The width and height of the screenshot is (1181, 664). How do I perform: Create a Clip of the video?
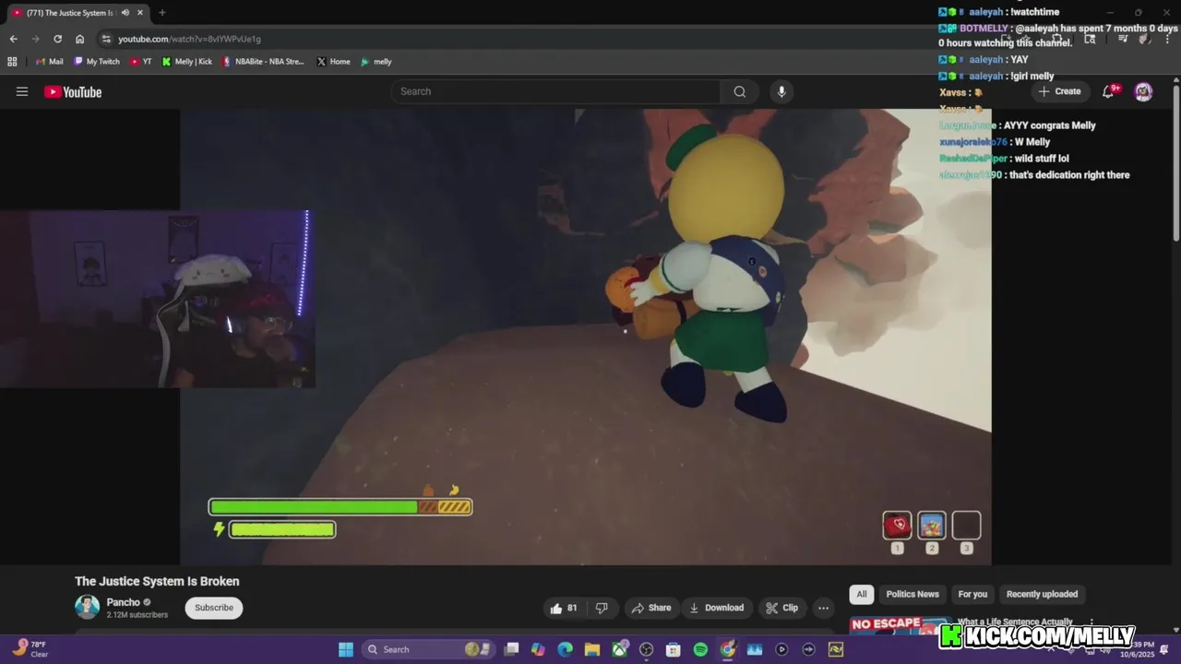(781, 608)
